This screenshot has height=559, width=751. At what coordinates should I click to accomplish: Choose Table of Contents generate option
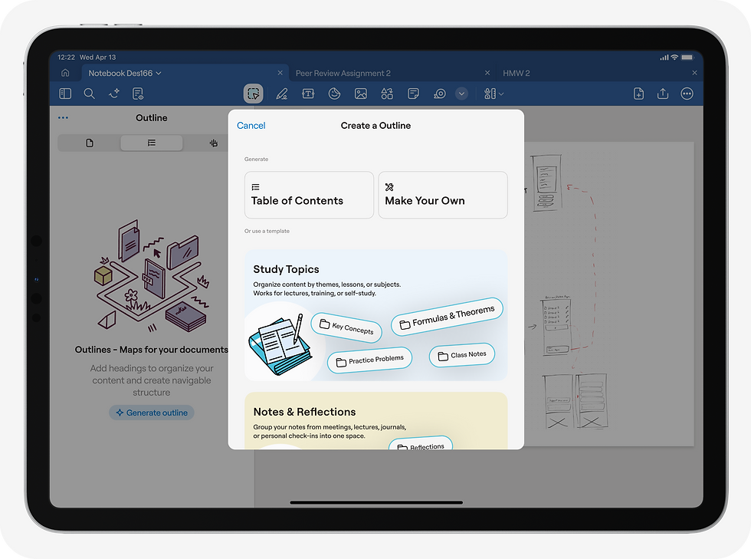coord(309,195)
